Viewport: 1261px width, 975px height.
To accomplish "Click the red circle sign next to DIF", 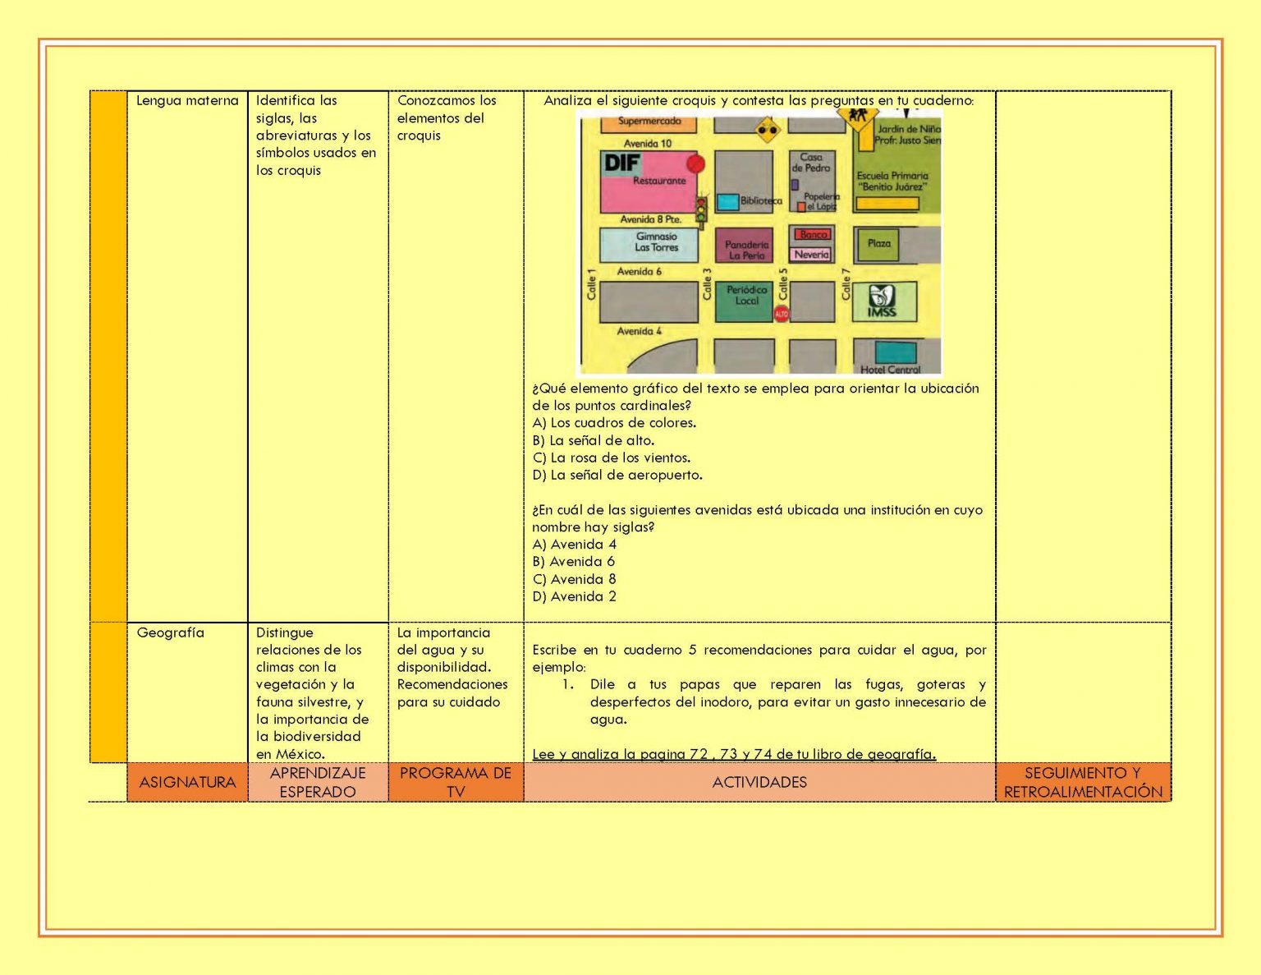I will pyautogui.click(x=696, y=163).
